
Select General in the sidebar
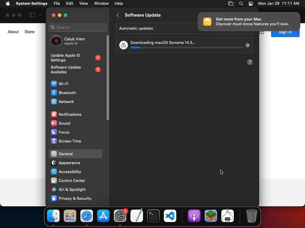[x=75, y=154]
